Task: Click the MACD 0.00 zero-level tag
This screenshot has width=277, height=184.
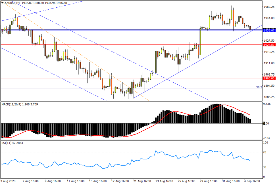Action: tap(266, 123)
